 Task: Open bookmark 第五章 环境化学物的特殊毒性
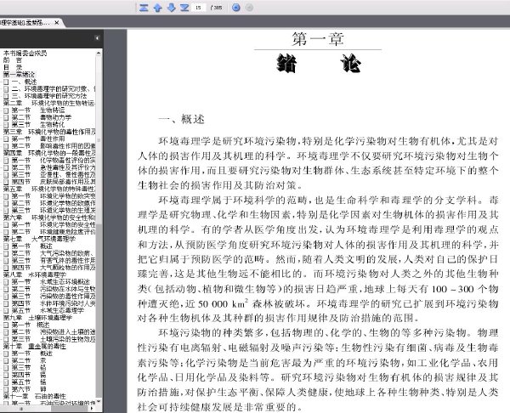[49, 189]
